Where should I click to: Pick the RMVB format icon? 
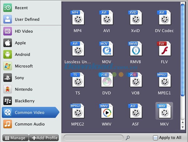coord(135,49)
